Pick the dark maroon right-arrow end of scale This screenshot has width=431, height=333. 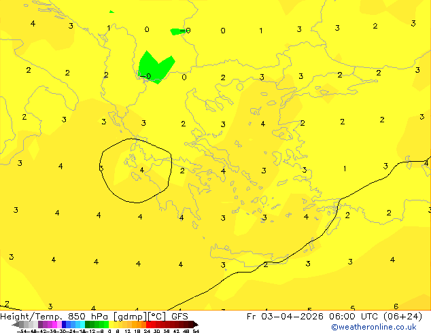[x=195, y=325]
